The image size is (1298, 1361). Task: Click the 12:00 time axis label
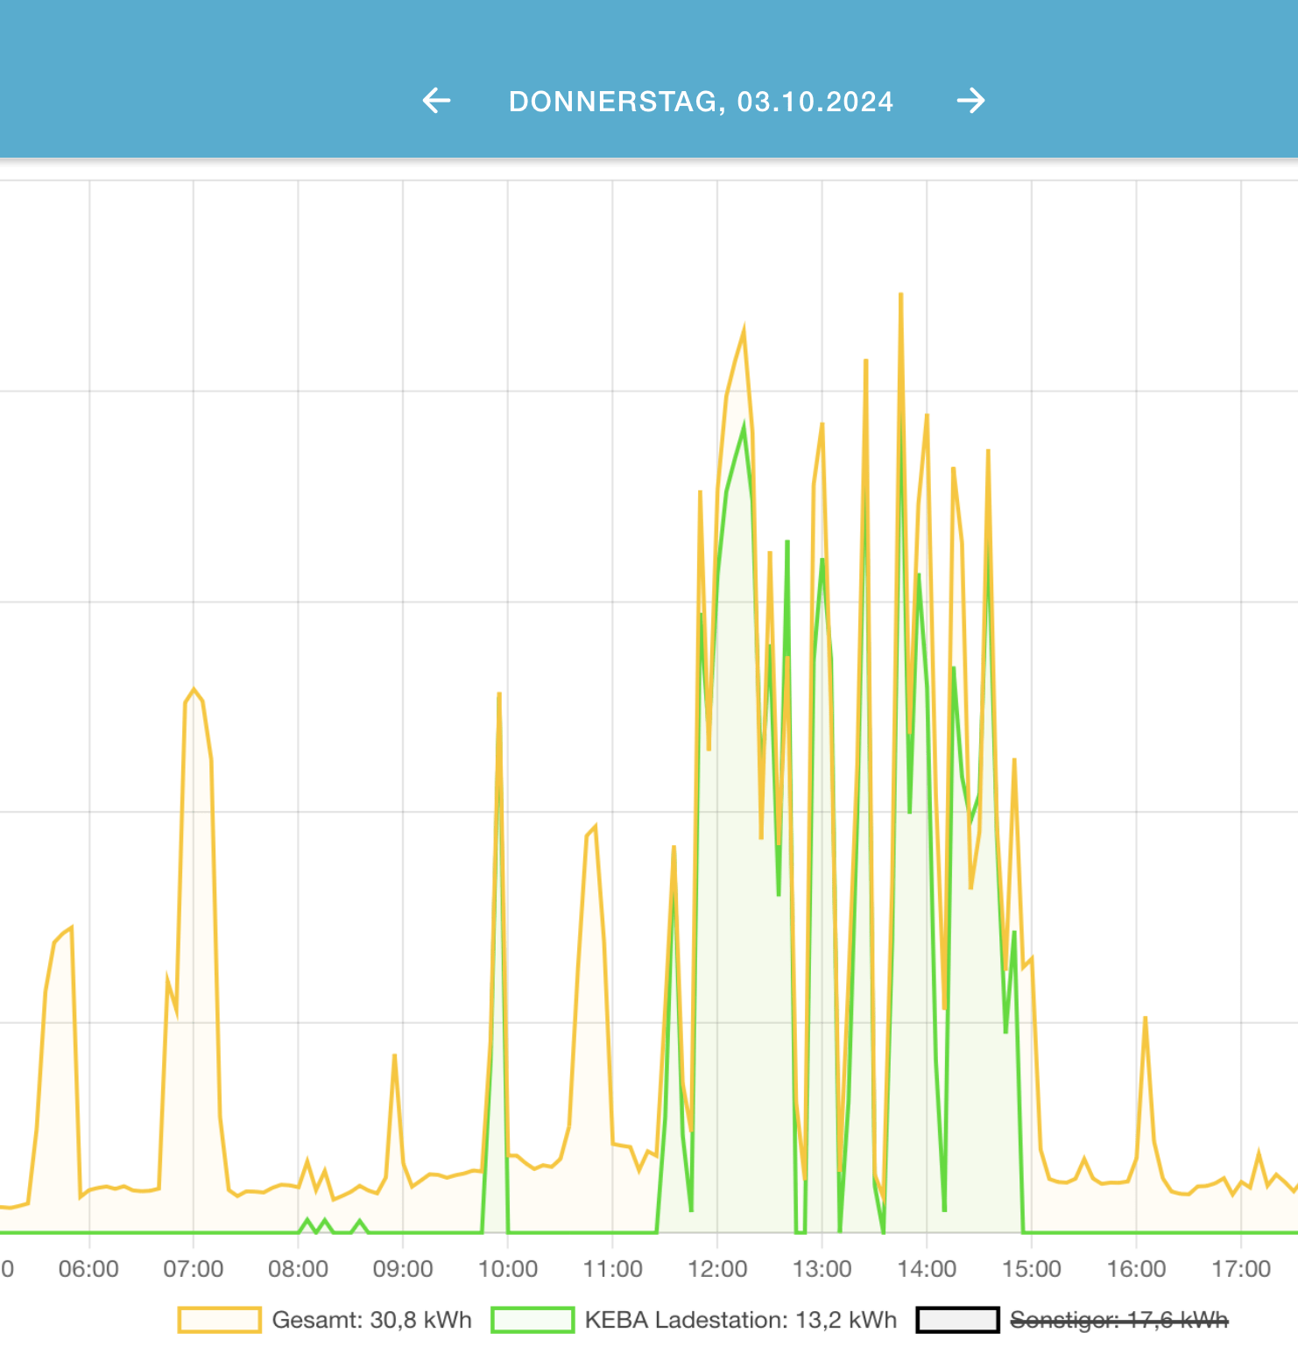717,1269
